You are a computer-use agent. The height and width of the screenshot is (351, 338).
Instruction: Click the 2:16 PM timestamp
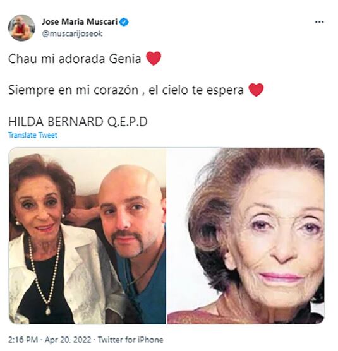[x=23, y=340]
